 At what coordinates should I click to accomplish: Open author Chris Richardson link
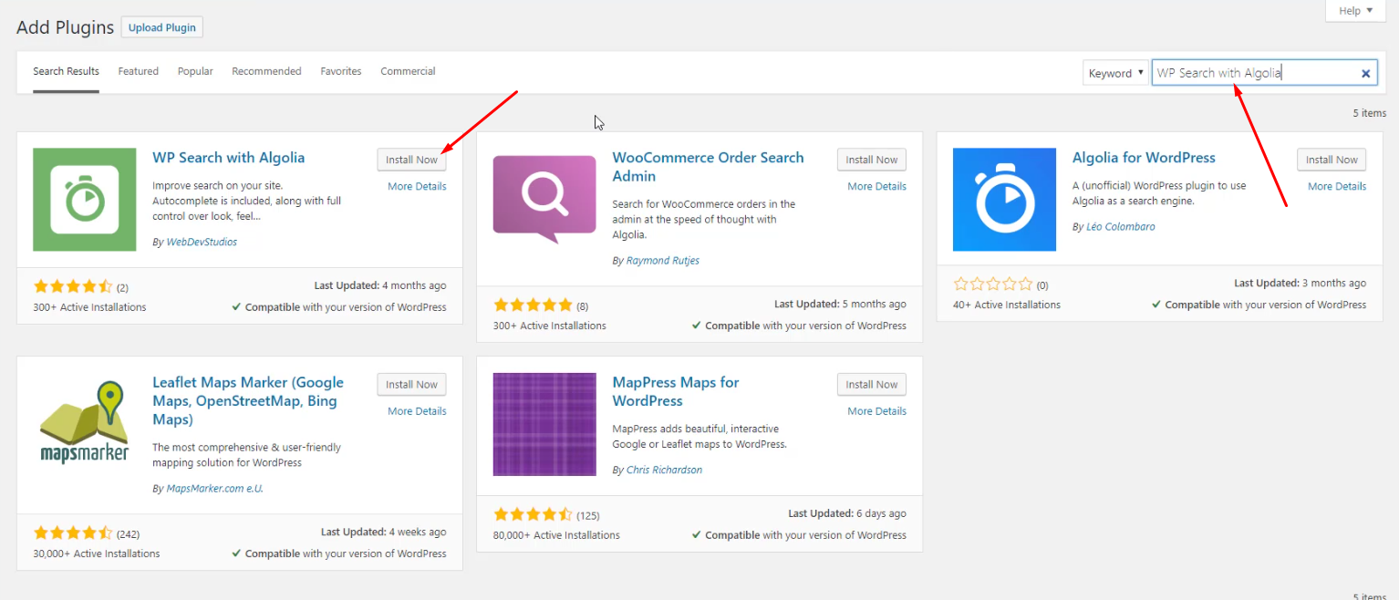click(664, 471)
